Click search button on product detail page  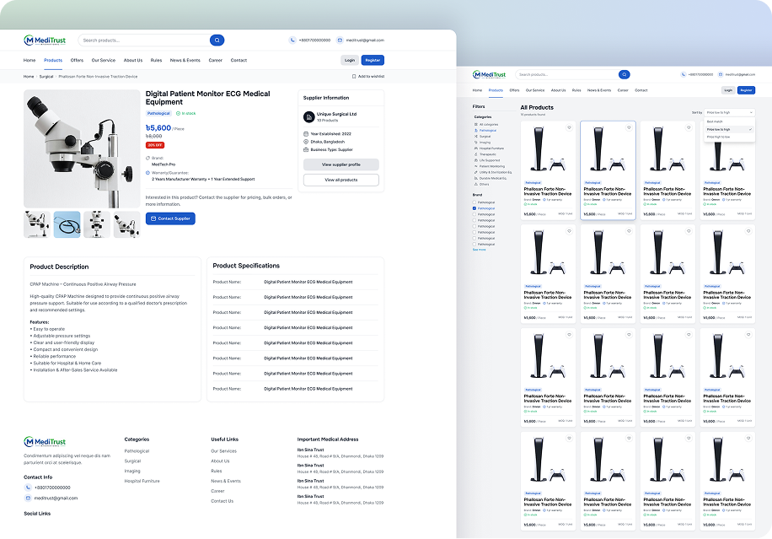click(x=217, y=40)
